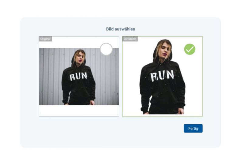
Task: Confirm selection with the Fertig button
Action: click(x=193, y=128)
